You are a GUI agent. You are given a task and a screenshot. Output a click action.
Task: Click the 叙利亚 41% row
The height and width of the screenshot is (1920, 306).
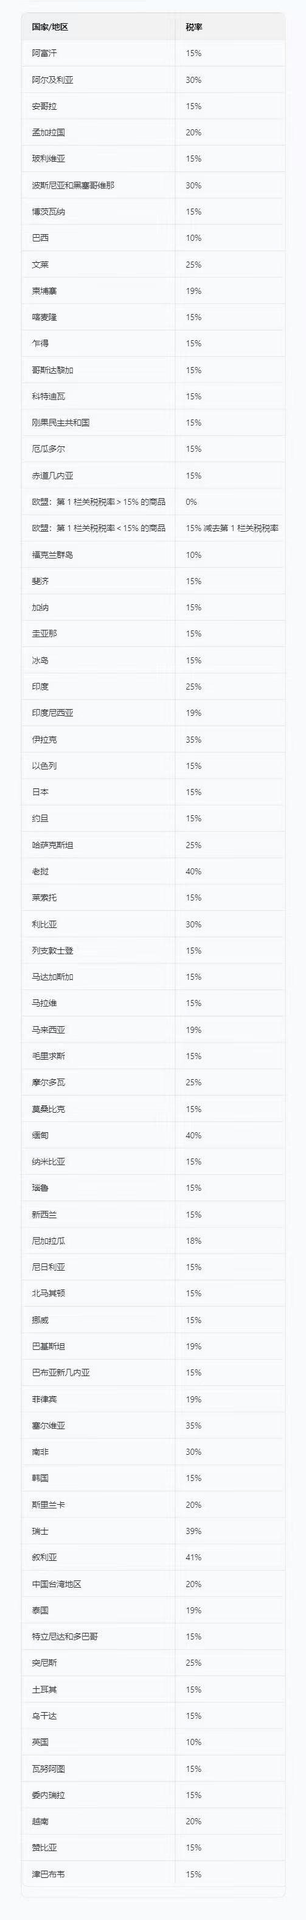pyautogui.click(x=153, y=1557)
